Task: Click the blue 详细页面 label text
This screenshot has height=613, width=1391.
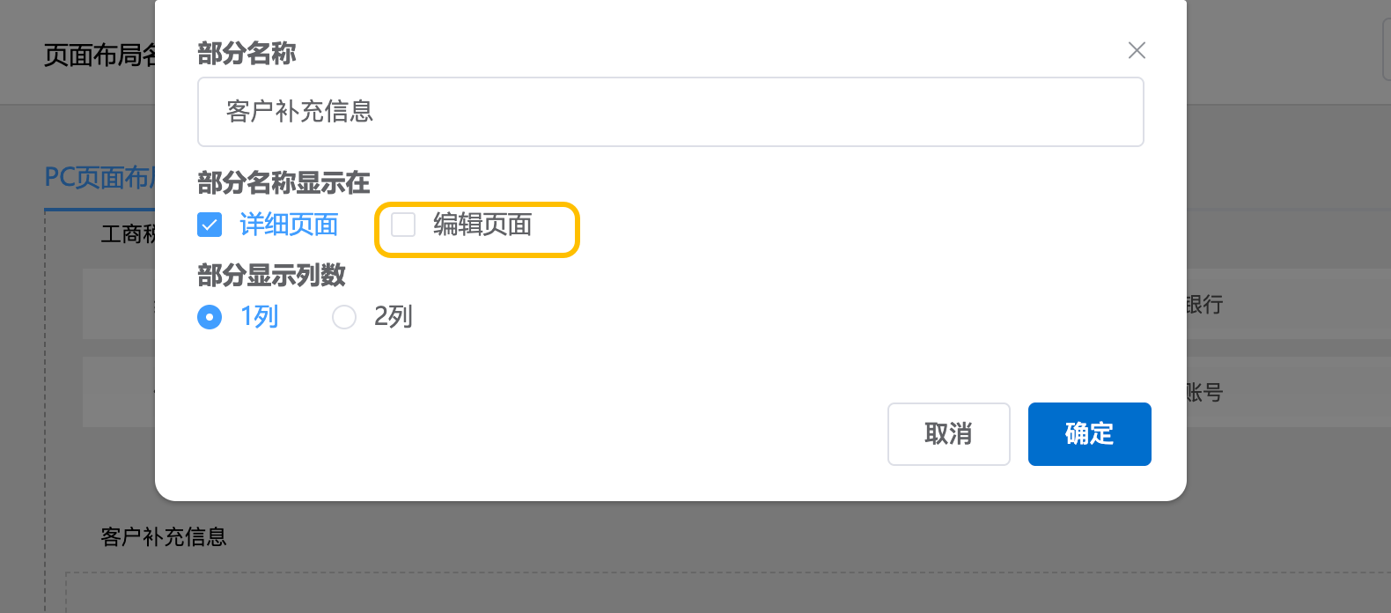Action: [289, 225]
